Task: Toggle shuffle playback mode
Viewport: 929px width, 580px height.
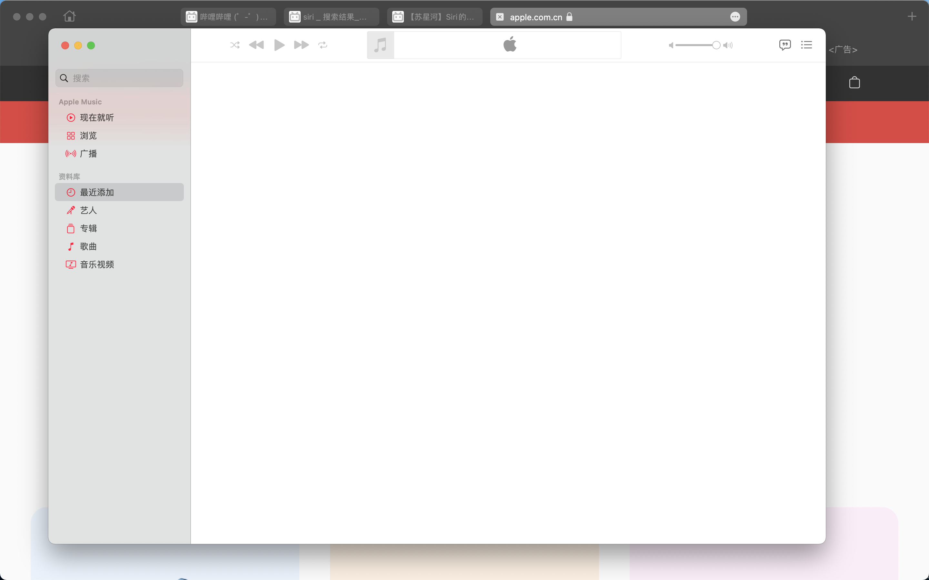Action: click(235, 45)
